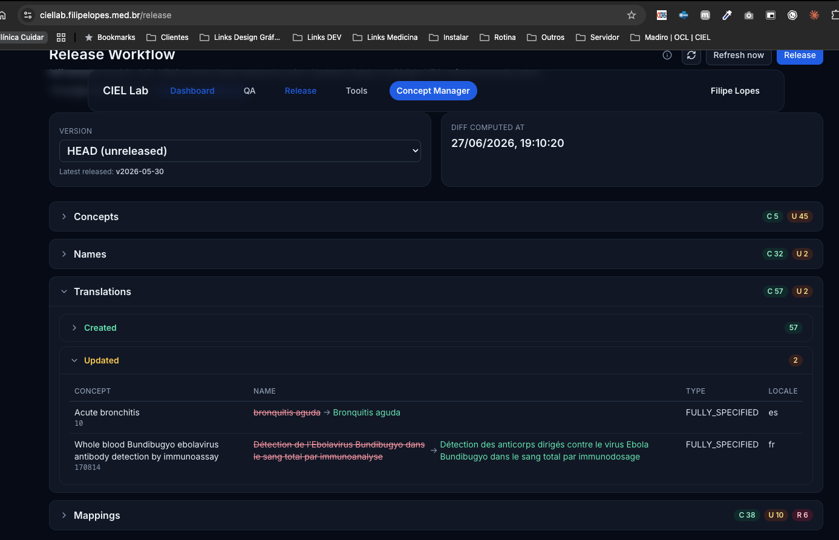The image size is (839, 540).
Task: Switch to the QA tab
Action: (250, 91)
